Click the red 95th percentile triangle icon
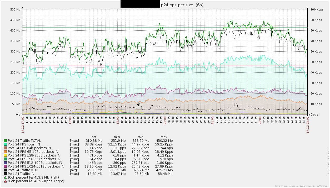This screenshot has width=330, height=188. (x=5, y=181)
